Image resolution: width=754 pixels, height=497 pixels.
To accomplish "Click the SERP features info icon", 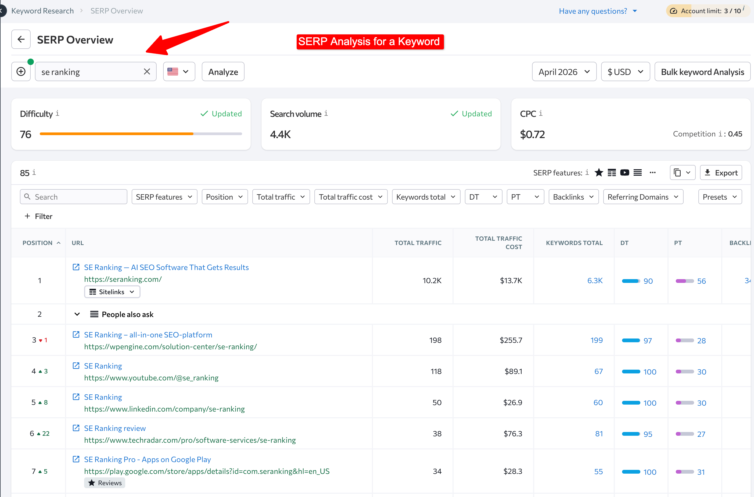I will click(587, 172).
